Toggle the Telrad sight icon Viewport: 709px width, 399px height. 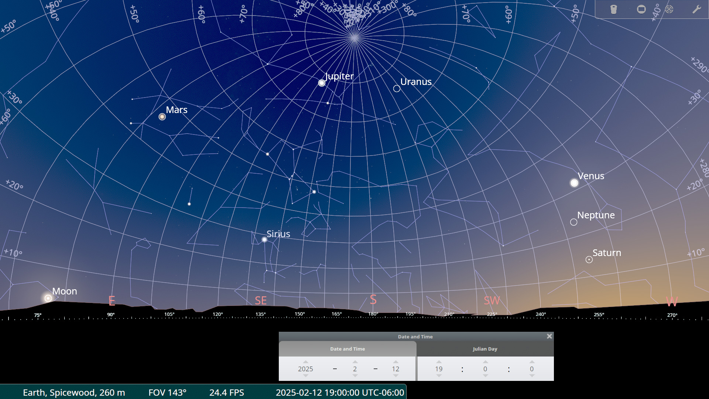(x=669, y=9)
